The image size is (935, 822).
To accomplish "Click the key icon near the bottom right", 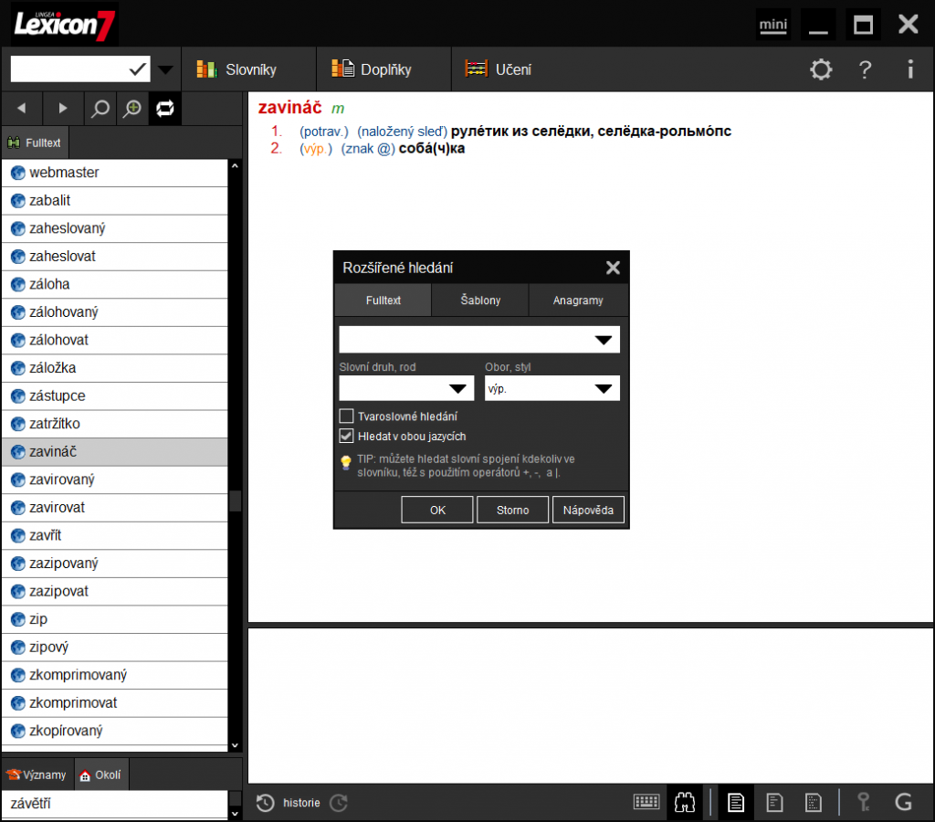I will click(x=864, y=801).
